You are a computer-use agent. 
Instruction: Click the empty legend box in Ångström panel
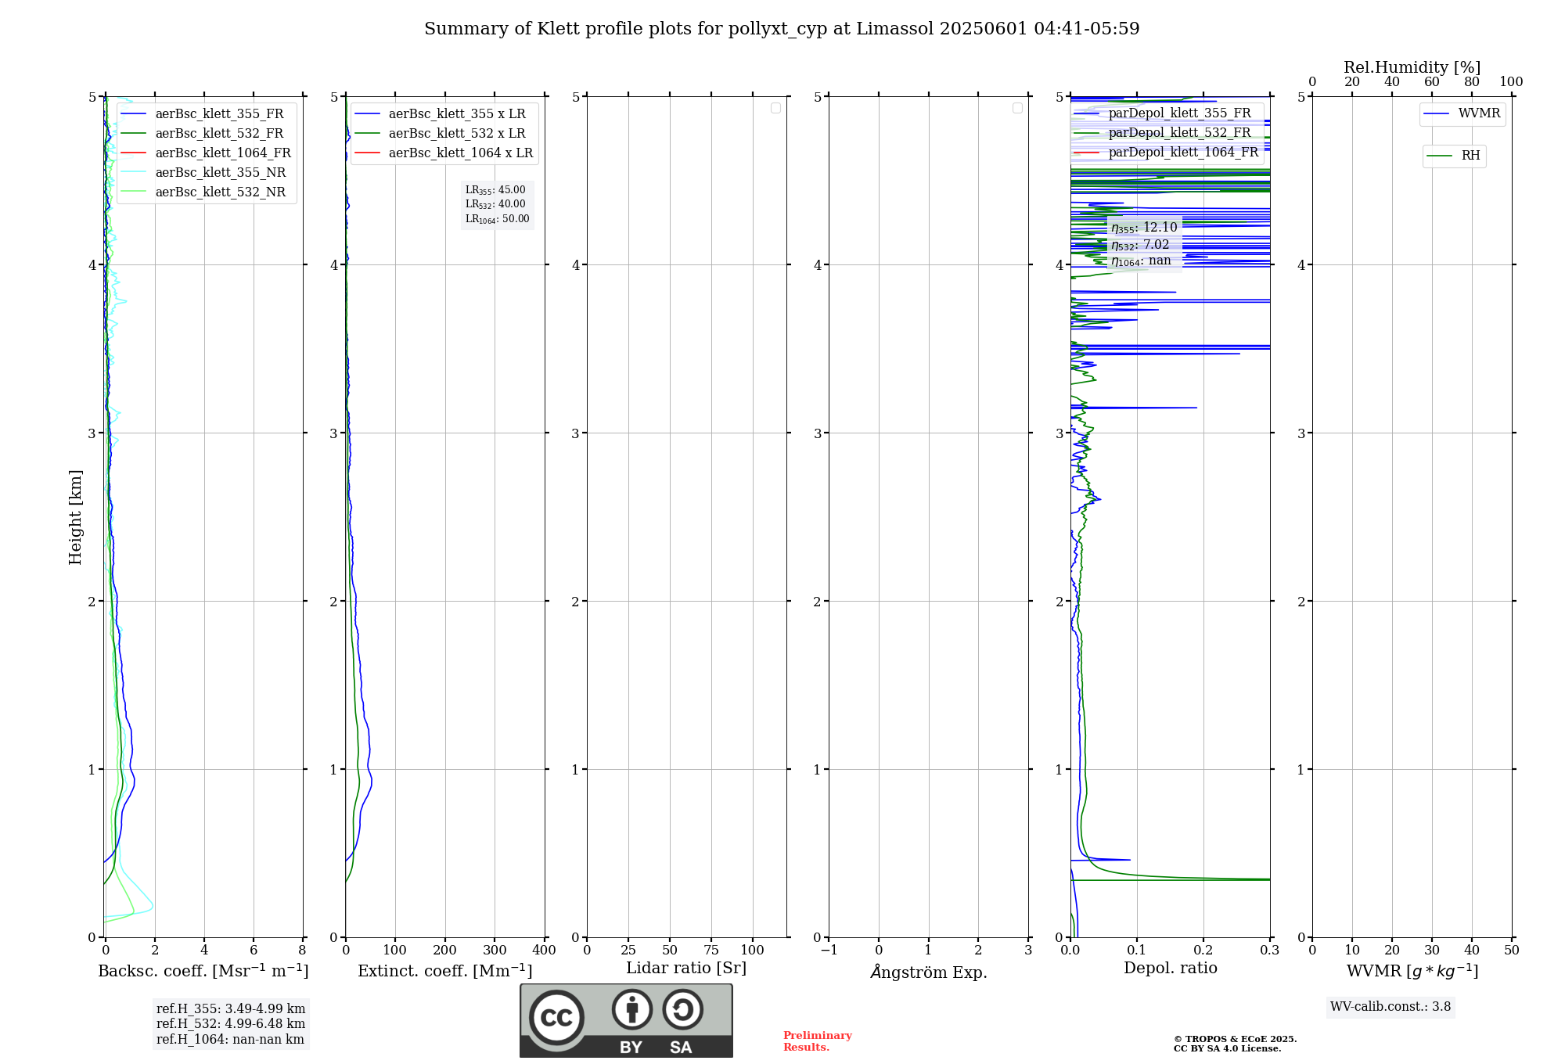click(1017, 108)
